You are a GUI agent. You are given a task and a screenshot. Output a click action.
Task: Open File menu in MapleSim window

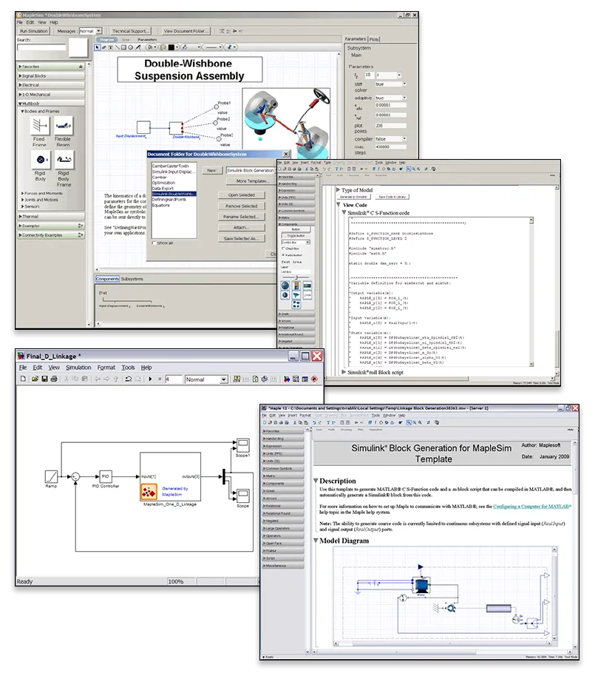[20, 22]
